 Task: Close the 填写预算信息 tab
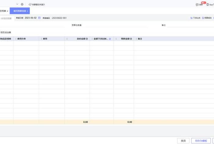[28, 11]
